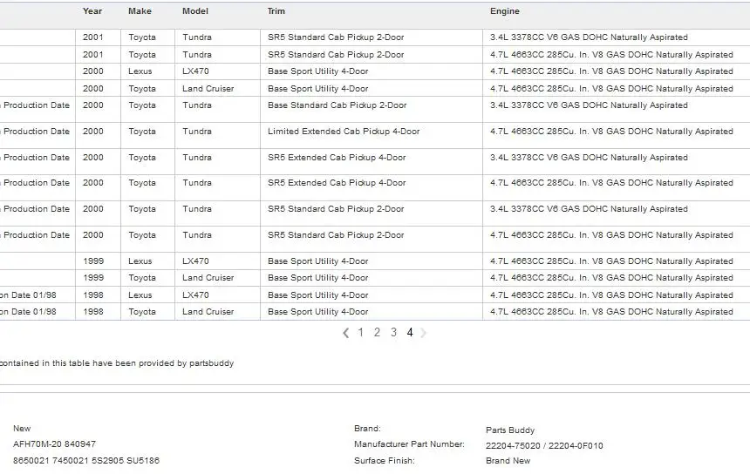Viewport: 750px width, 474px height.
Task: Go to previous page arrow
Action: [346, 333]
